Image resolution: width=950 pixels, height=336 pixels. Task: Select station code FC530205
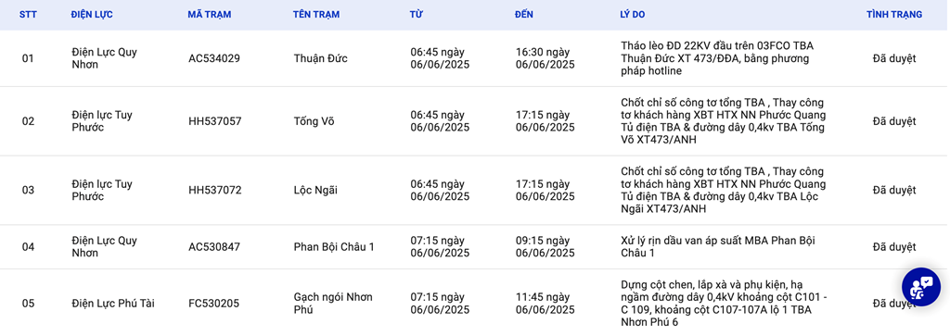[x=214, y=304]
